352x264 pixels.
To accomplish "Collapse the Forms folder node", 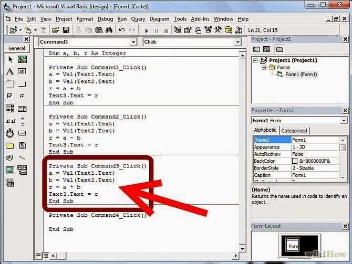I will coord(264,67).
